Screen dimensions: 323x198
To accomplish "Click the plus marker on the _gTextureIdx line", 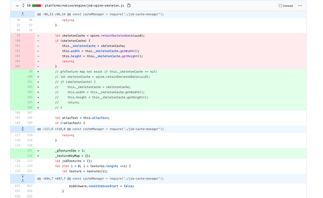I will 38,150.
